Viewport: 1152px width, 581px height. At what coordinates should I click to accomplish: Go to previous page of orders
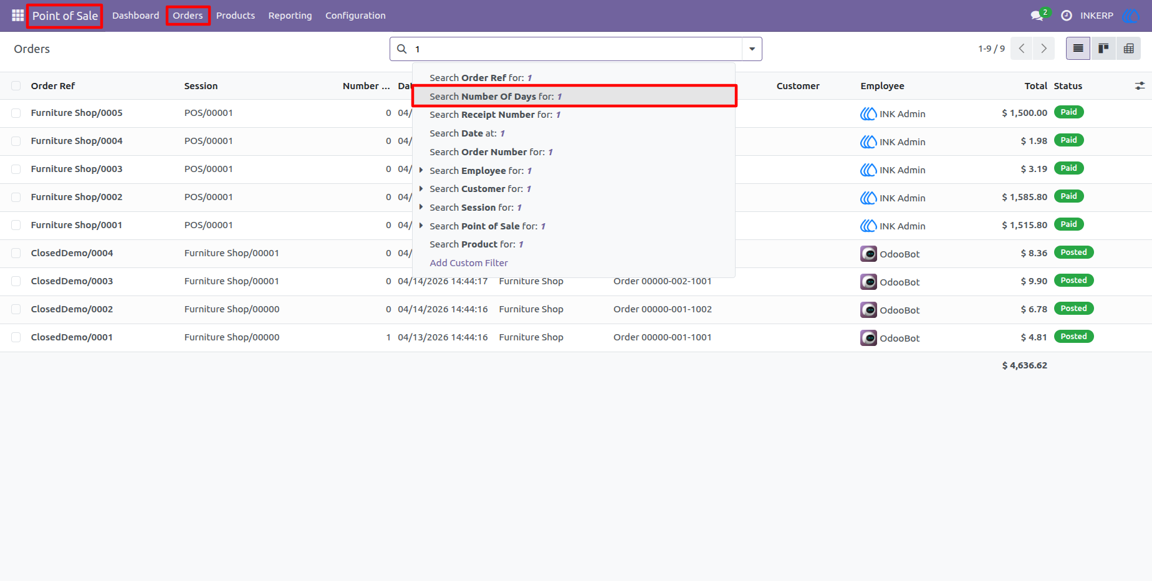coord(1021,49)
